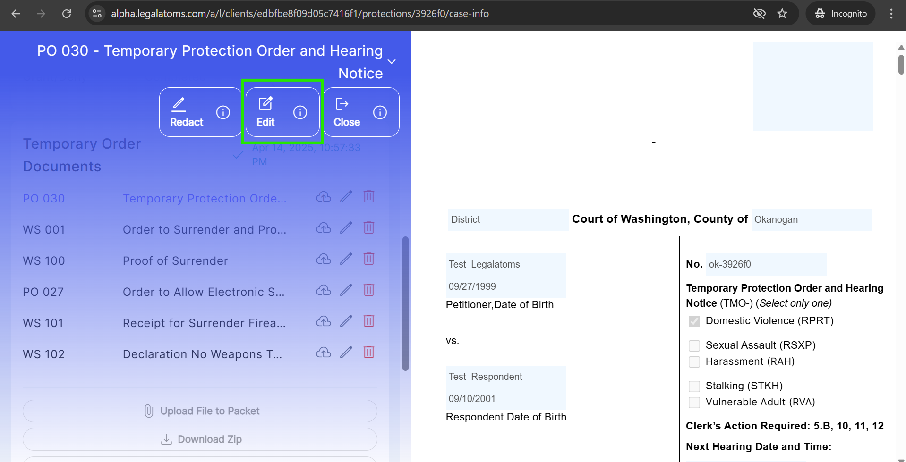Open Order to Surrender and Pro... document
Viewport: 906px width, 462px height.
pos(205,230)
